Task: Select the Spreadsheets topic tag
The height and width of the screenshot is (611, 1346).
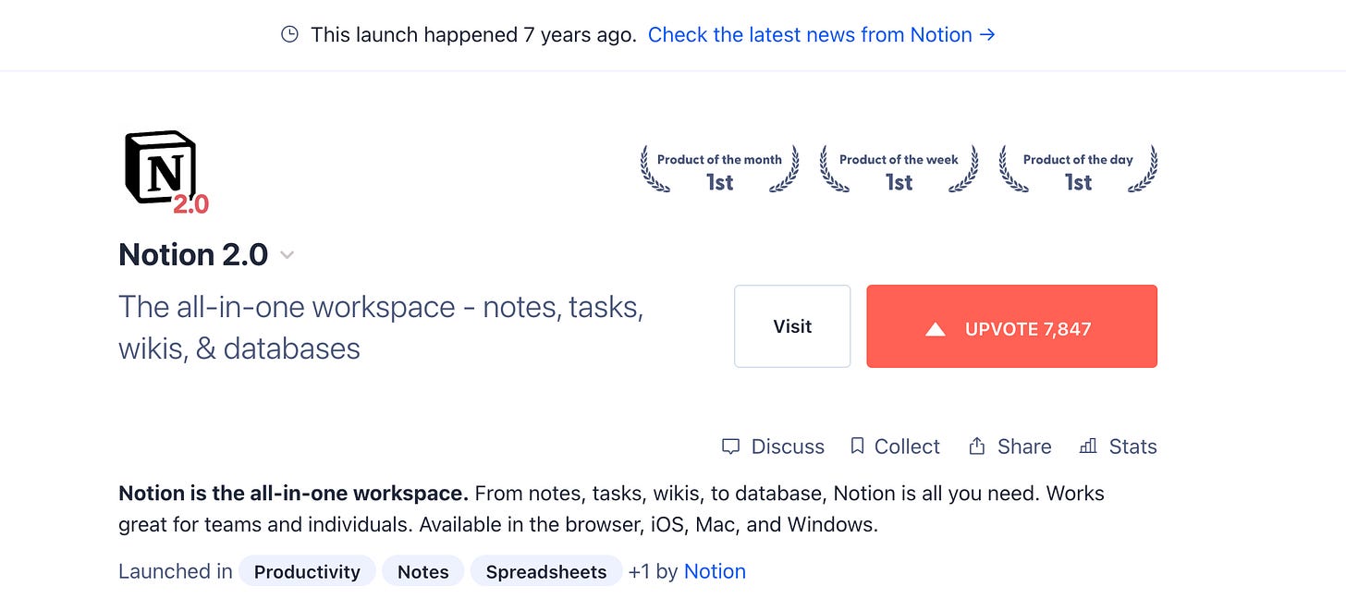Action: [546, 571]
